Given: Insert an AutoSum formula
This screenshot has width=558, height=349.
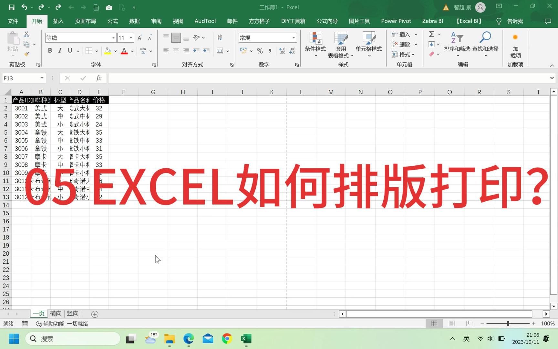Looking at the screenshot, I should pos(431,34).
